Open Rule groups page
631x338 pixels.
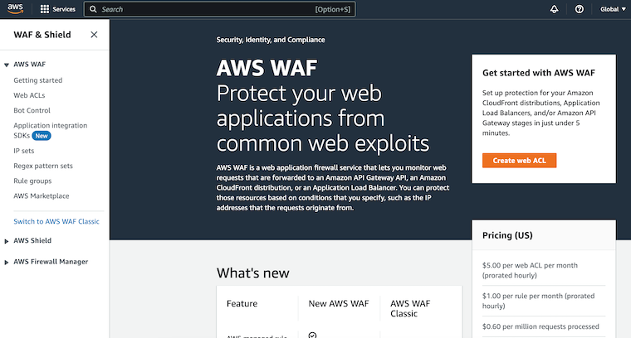[x=32, y=181]
